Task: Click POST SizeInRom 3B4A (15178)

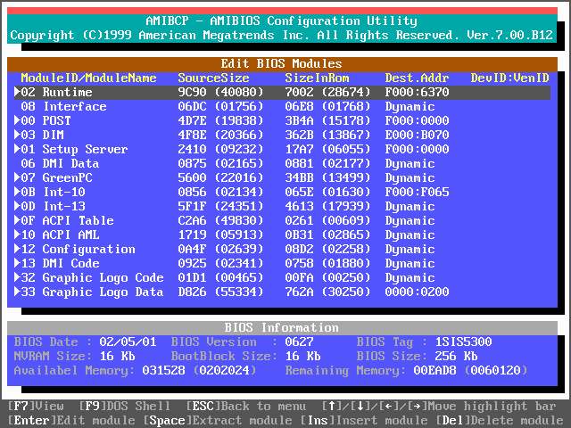Action: 327,121
